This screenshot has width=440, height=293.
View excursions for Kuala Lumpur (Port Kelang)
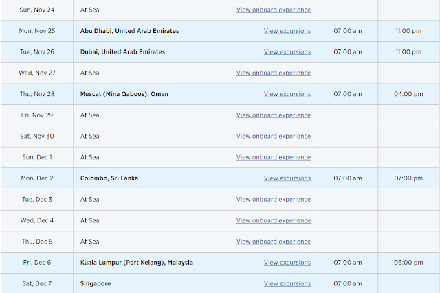click(287, 263)
